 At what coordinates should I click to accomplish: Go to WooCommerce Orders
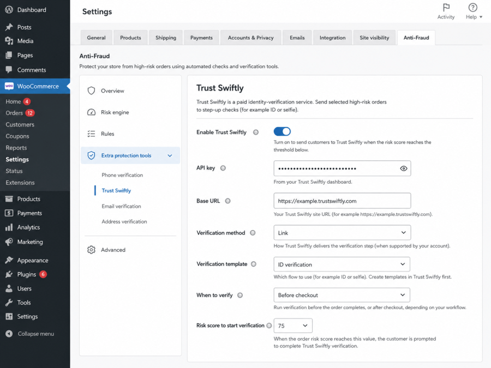coord(14,113)
